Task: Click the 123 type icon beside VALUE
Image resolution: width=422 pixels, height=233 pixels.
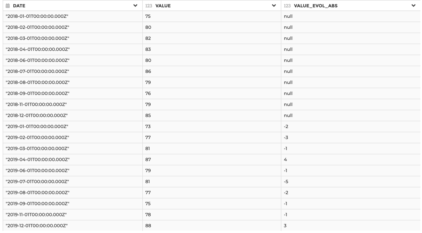Action: (149, 6)
